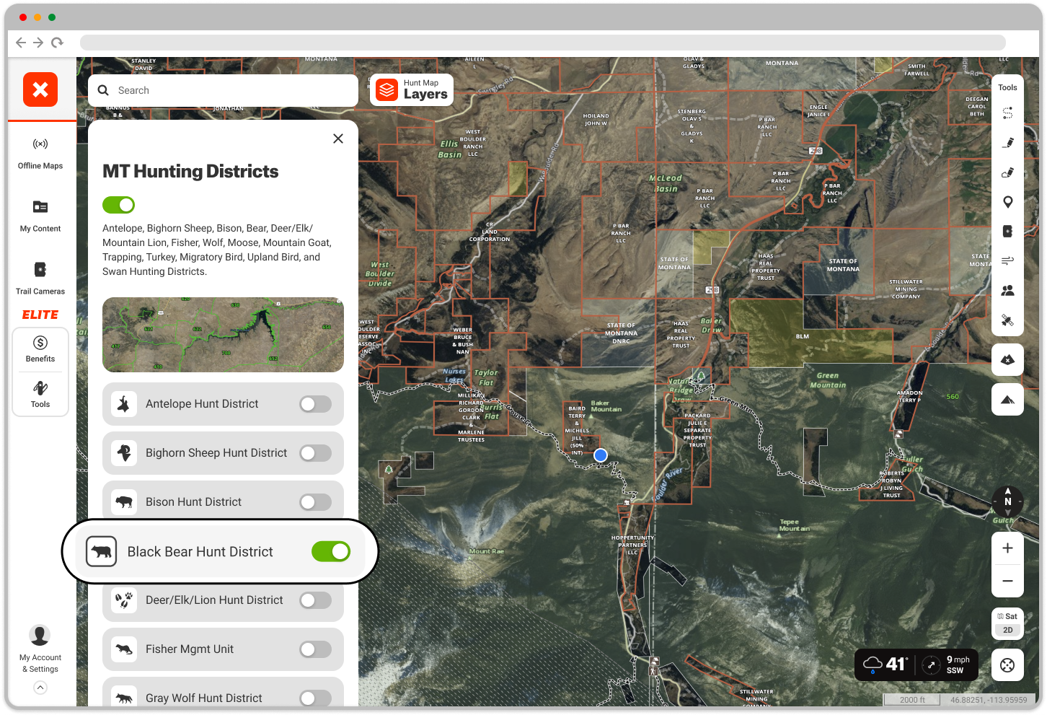Open Trail Cameras in the sidebar
This screenshot has height=715, width=1047.
40,278
